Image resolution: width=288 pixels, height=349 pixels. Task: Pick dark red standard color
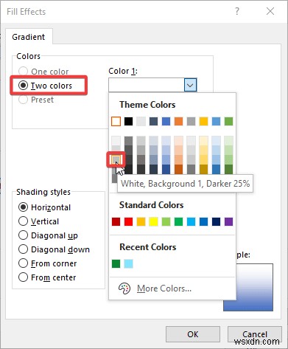click(x=116, y=221)
